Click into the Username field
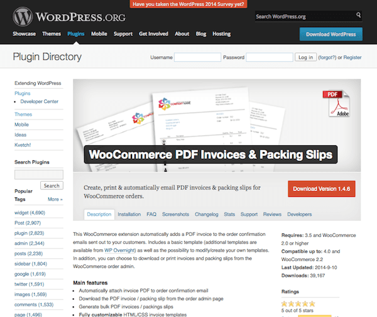377x317 pixels. tap(197, 57)
